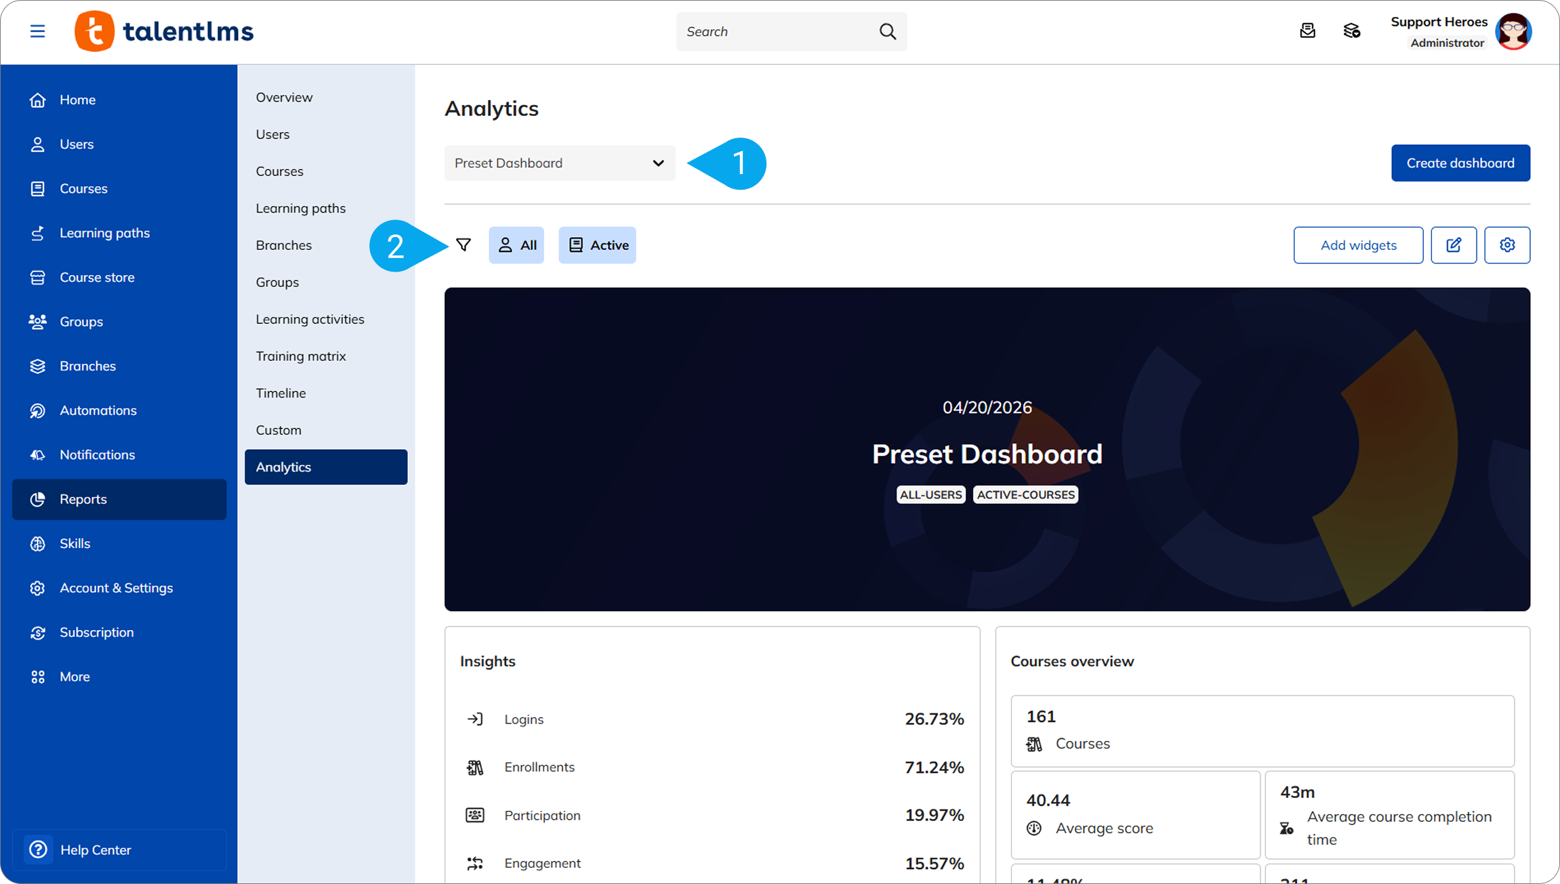Open Learning activities report

click(x=310, y=319)
